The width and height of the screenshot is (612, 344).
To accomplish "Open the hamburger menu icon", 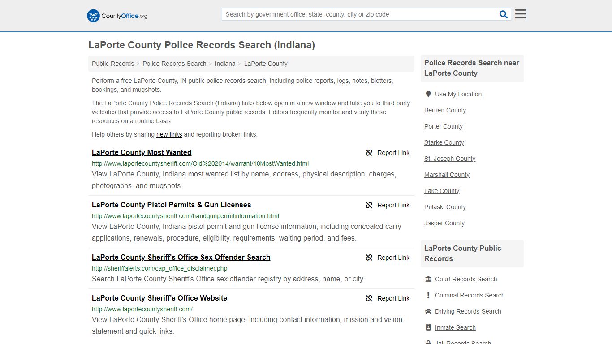I will [x=521, y=14].
